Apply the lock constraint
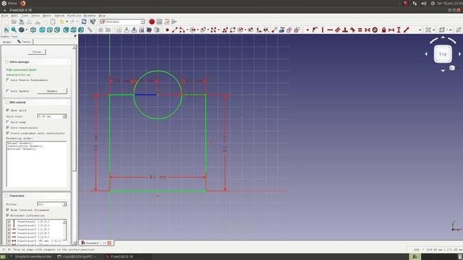463x260 pixels. point(384,30)
